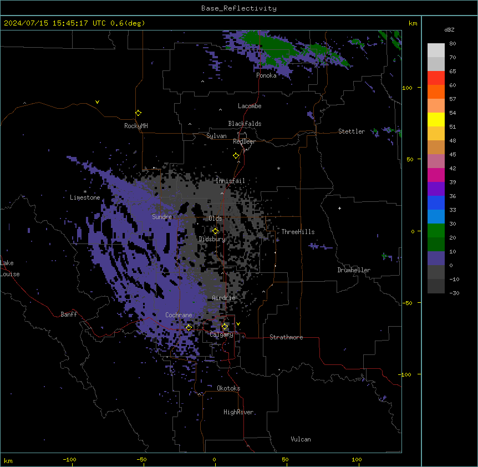Click the Calgary city label
This screenshot has height=467, width=478.
click(221, 334)
